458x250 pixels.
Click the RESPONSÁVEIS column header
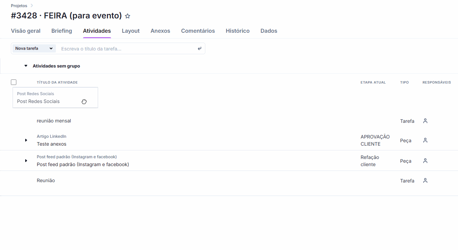(x=437, y=82)
